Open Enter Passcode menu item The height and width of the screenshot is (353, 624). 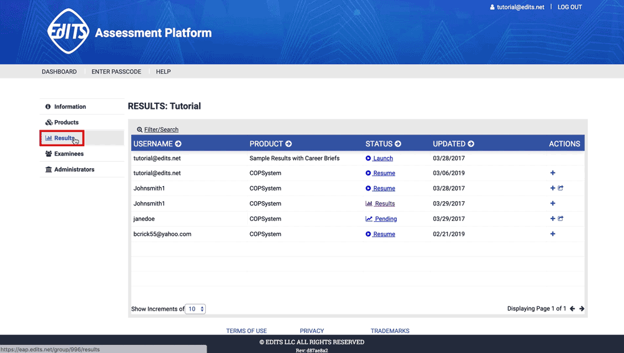pos(116,72)
